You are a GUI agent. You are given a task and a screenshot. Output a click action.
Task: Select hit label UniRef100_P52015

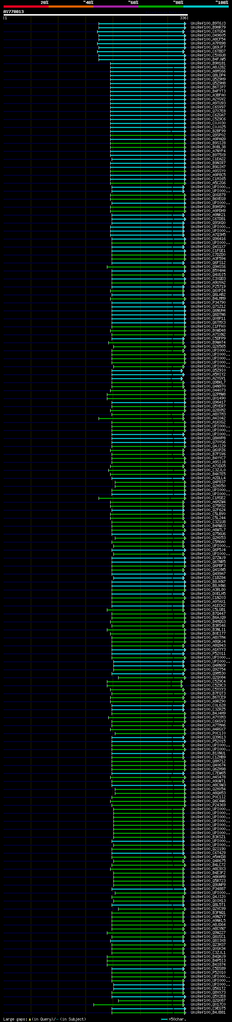(x=208, y=741)
